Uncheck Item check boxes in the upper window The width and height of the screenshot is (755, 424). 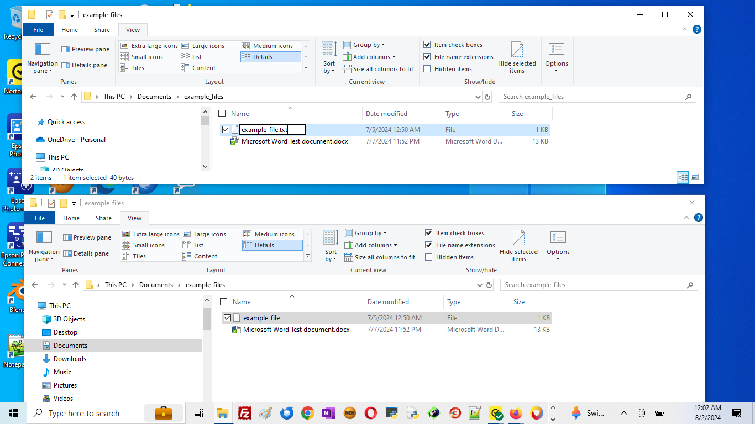coord(427,45)
